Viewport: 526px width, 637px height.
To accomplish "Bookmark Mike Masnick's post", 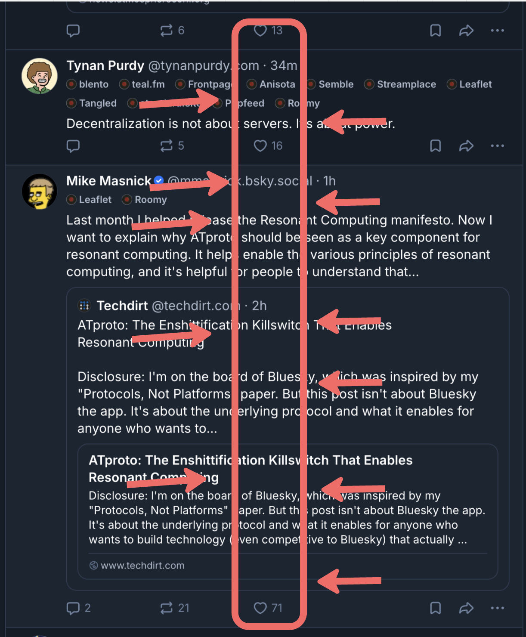I will [x=435, y=608].
